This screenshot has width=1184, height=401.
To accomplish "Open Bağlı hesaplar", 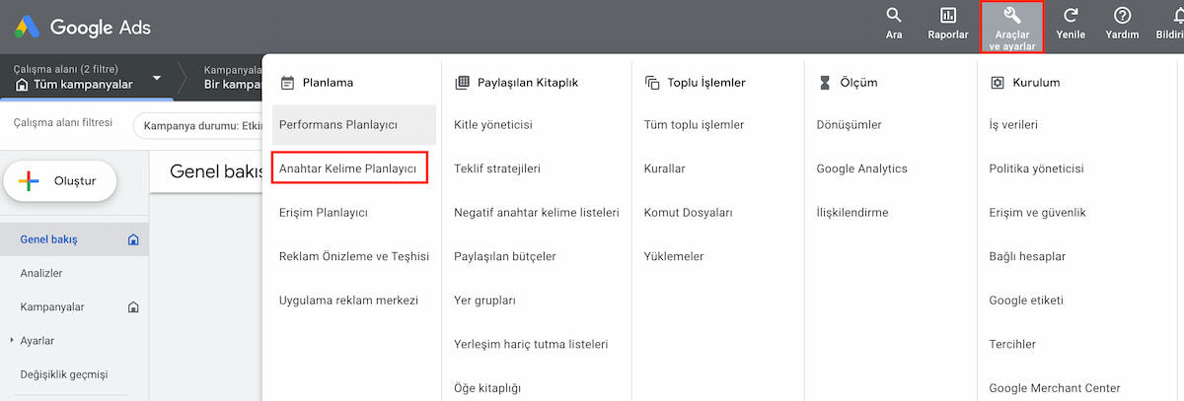I will [1027, 256].
